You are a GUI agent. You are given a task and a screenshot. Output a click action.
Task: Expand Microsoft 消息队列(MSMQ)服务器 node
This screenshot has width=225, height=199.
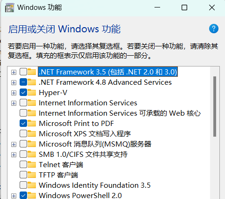(x=14, y=144)
